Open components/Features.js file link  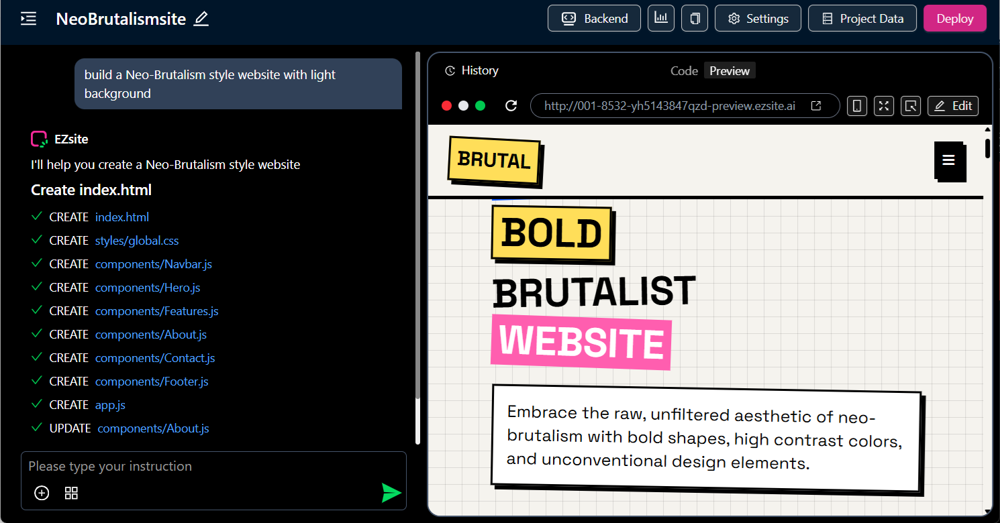pos(157,311)
